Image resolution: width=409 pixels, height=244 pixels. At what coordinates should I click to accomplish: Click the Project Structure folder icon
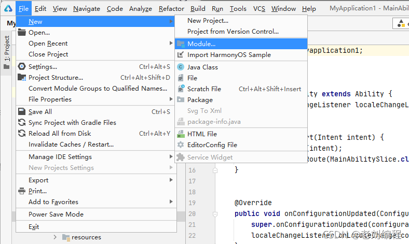22,77
